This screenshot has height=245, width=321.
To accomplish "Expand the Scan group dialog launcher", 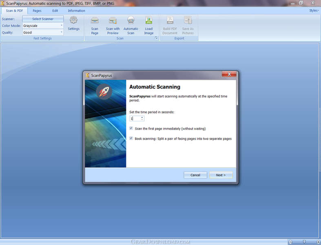I will pyautogui.click(x=156, y=38).
